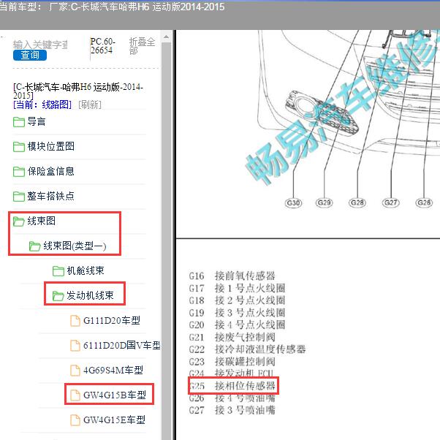Select the G23 接碳罐控制阀 legend line

tap(232, 361)
